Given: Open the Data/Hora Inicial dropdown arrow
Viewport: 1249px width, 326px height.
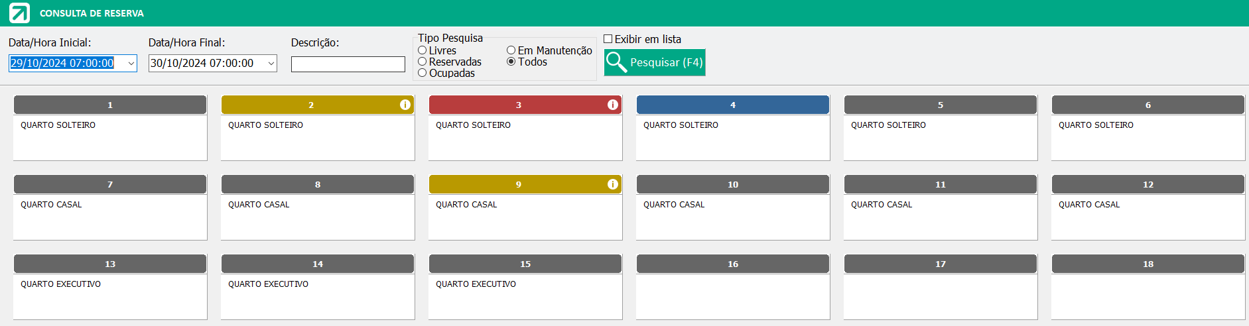Looking at the screenshot, I should point(131,64).
